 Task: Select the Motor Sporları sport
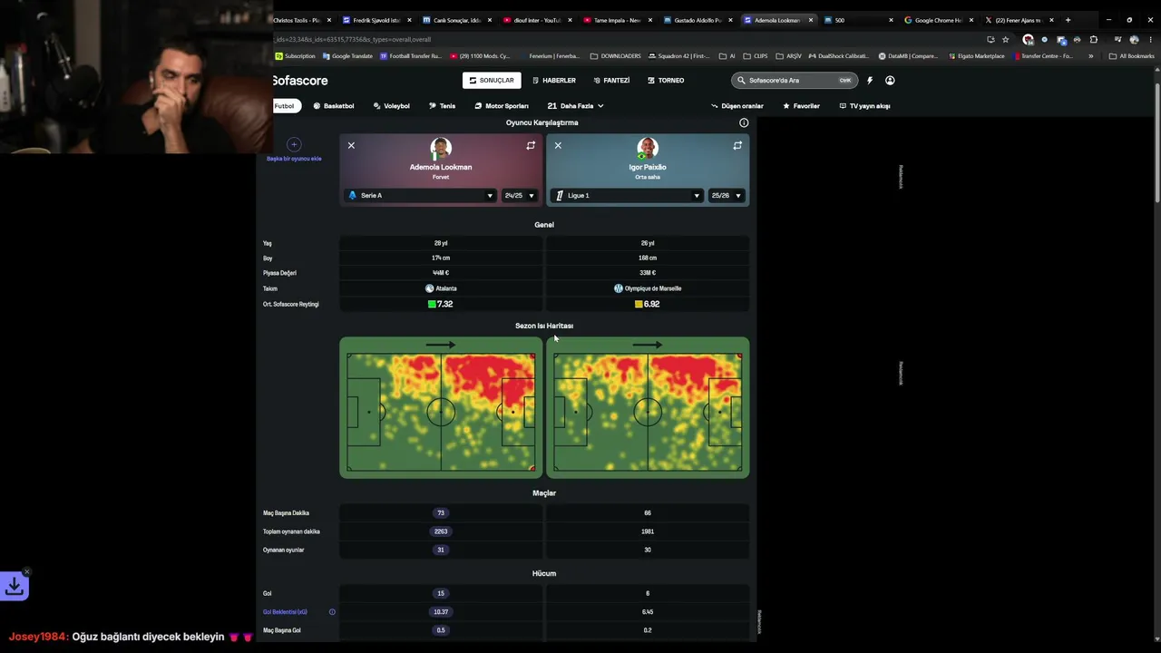coord(502,106)
